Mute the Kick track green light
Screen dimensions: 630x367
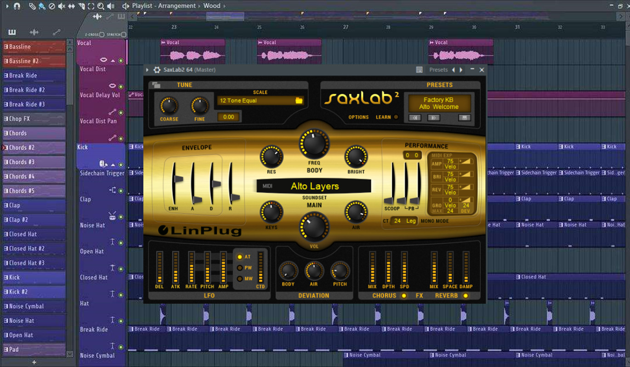[121, 164]
